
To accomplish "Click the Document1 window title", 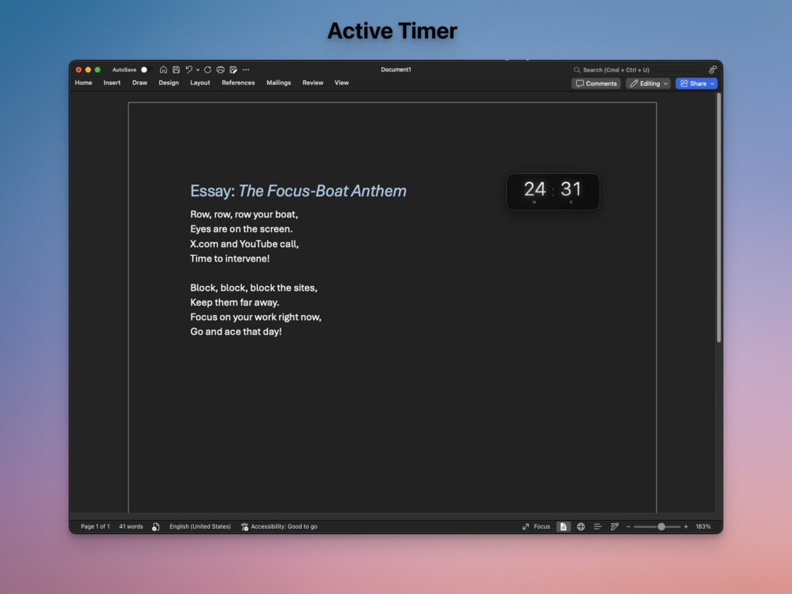I will point(396,69).
